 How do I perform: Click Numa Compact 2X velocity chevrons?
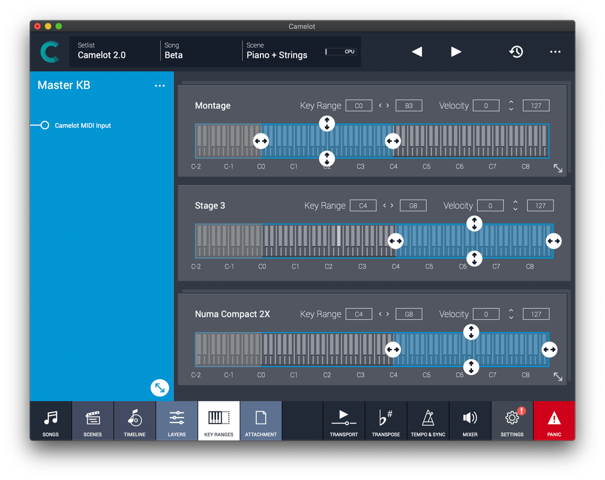point(511,314)
